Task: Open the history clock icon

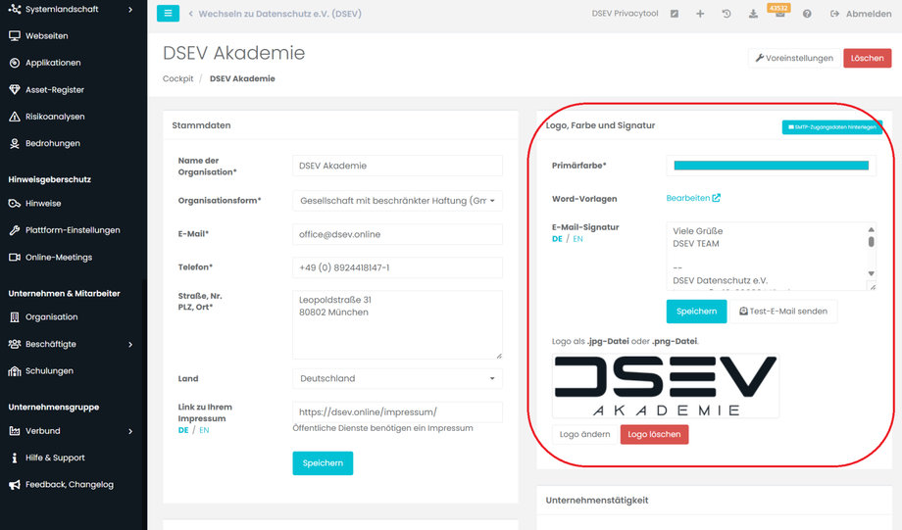Action: pos(727,14)
